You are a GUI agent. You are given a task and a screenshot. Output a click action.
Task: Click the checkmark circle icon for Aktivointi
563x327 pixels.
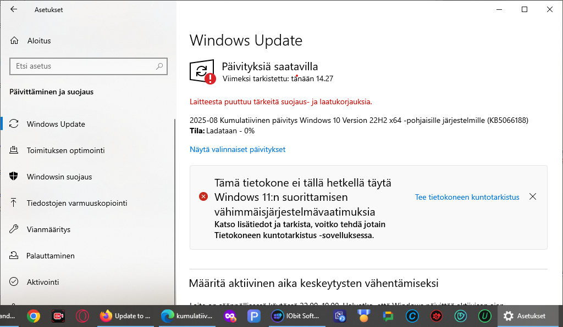pyautogui.click(x=14, y=281)
